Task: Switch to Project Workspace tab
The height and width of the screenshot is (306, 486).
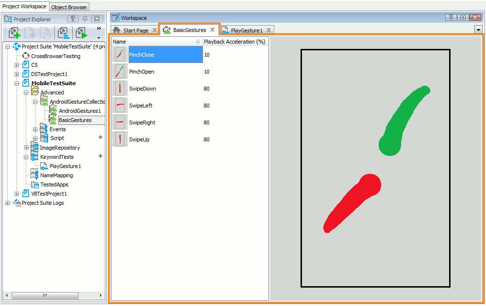Action: click(24, 6)
